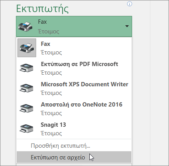
Task: Click the Microsoft XPS Document Writer printer icon
Action: 26,88
